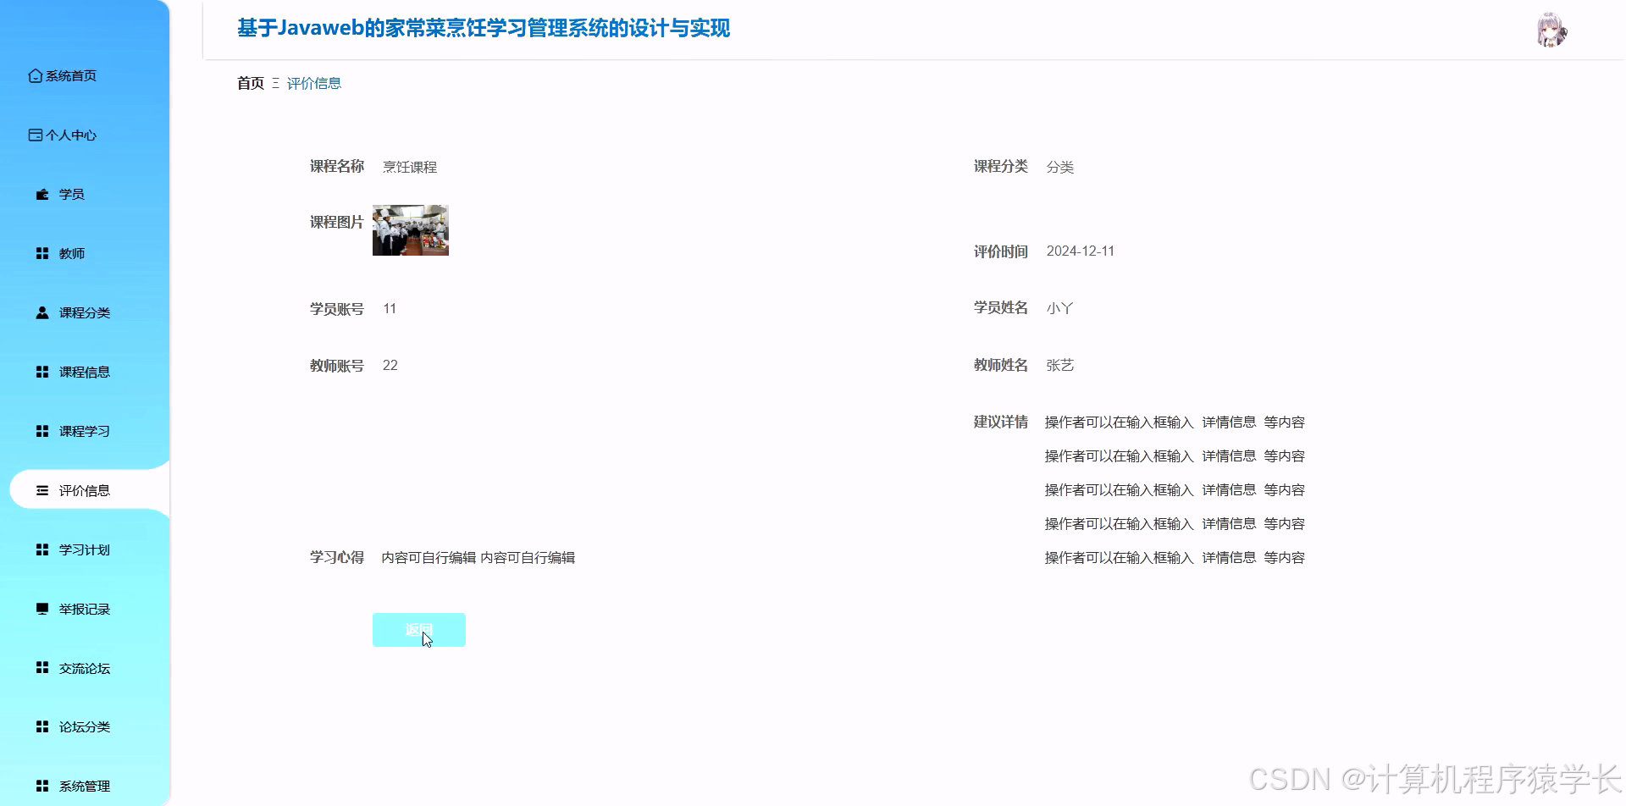Select the 课程信息 grid icon

pyautogui.click(x=41, y=371)
